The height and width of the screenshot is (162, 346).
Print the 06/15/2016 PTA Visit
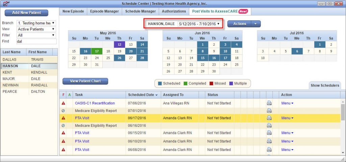pyautogui.click(x=269, y=133)
